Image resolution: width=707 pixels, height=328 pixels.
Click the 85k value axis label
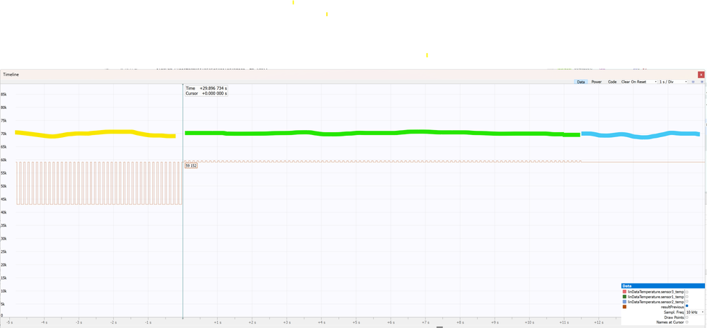click(x=4, y=94)
